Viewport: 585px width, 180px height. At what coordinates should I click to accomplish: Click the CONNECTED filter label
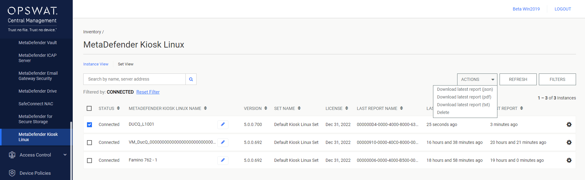coord(120,92)
